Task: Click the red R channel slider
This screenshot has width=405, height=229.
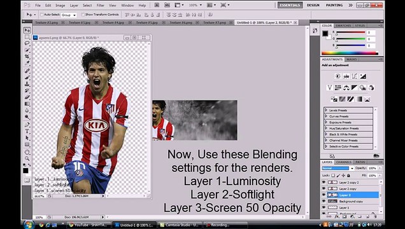Action: (350, 32)
